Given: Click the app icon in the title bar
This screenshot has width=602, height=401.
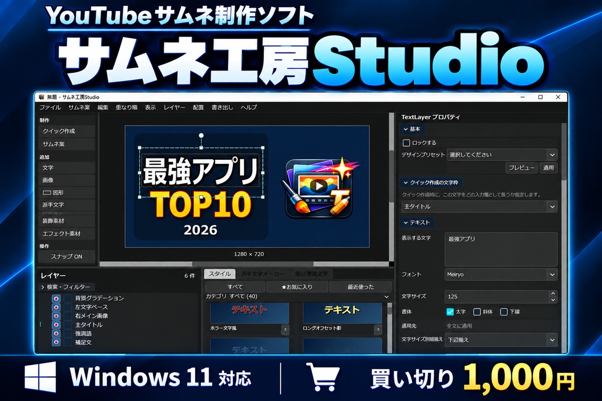Looking at the screenshot, I should 42,97.
